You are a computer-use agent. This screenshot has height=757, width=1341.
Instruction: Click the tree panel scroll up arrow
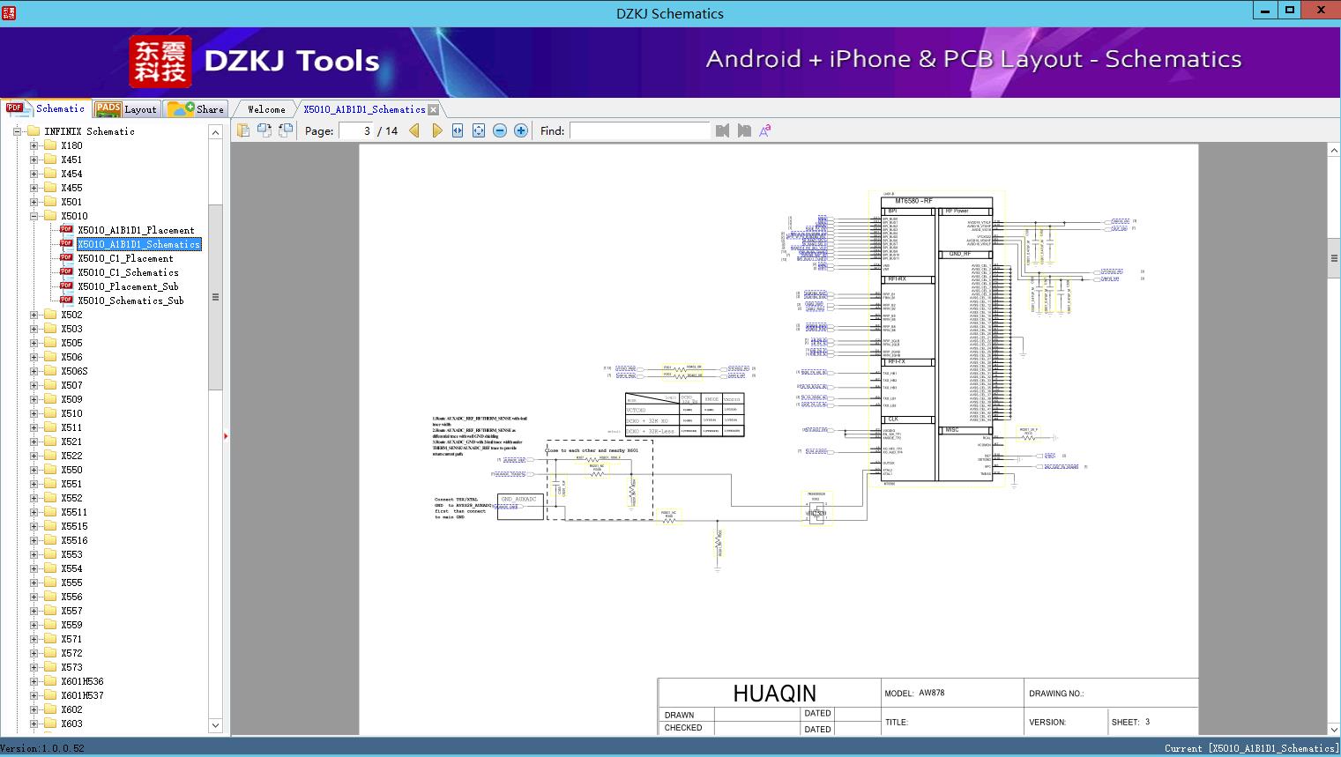(x=215, y=132)
